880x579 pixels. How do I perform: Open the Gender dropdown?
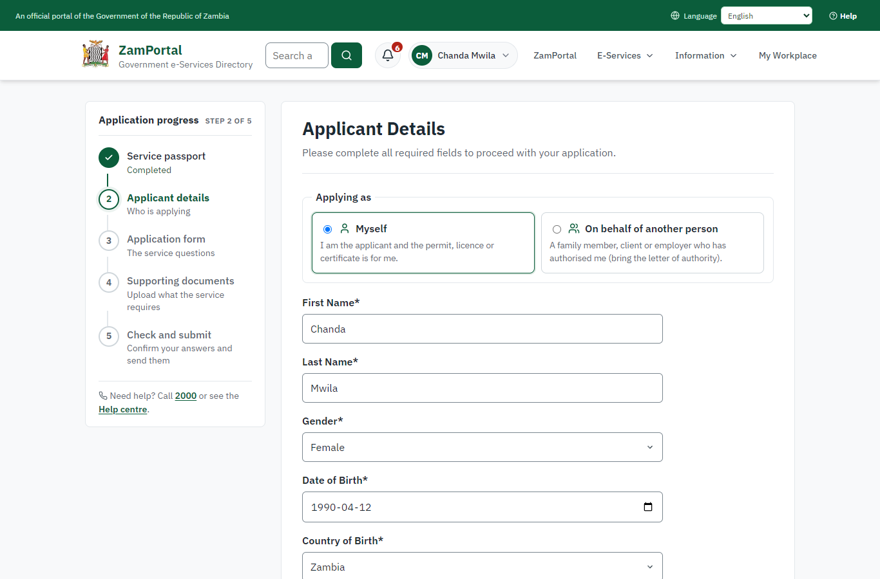pos(483,447)
